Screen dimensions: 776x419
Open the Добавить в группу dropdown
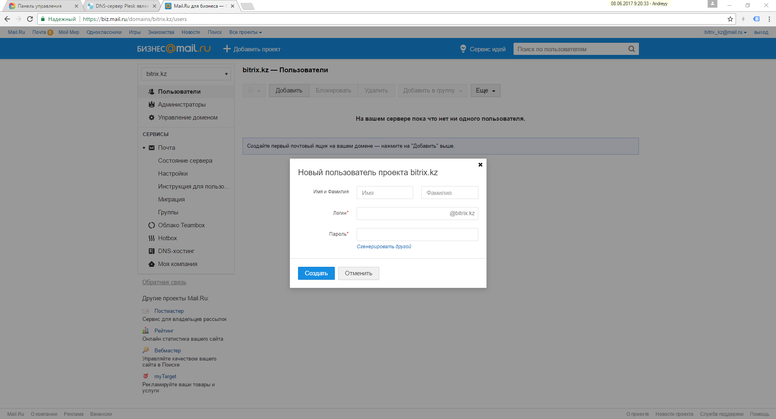click(432, 90)
